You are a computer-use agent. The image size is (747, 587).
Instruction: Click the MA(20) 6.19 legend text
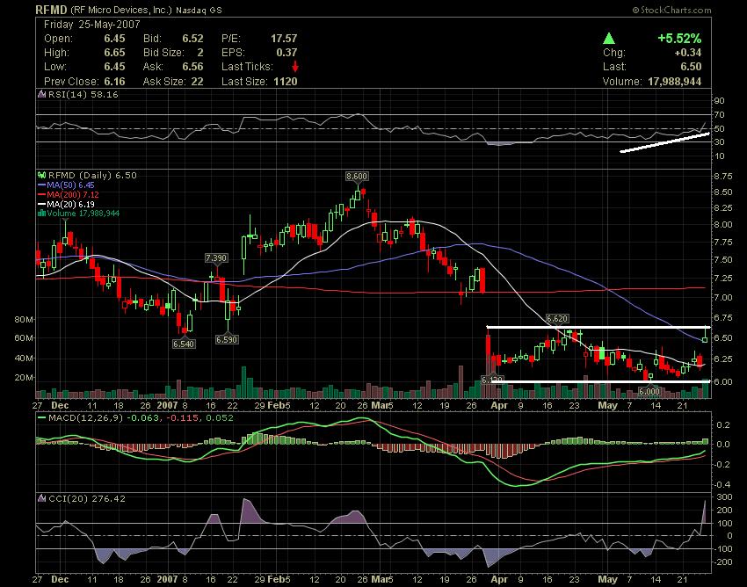click(x=70, y=205)
